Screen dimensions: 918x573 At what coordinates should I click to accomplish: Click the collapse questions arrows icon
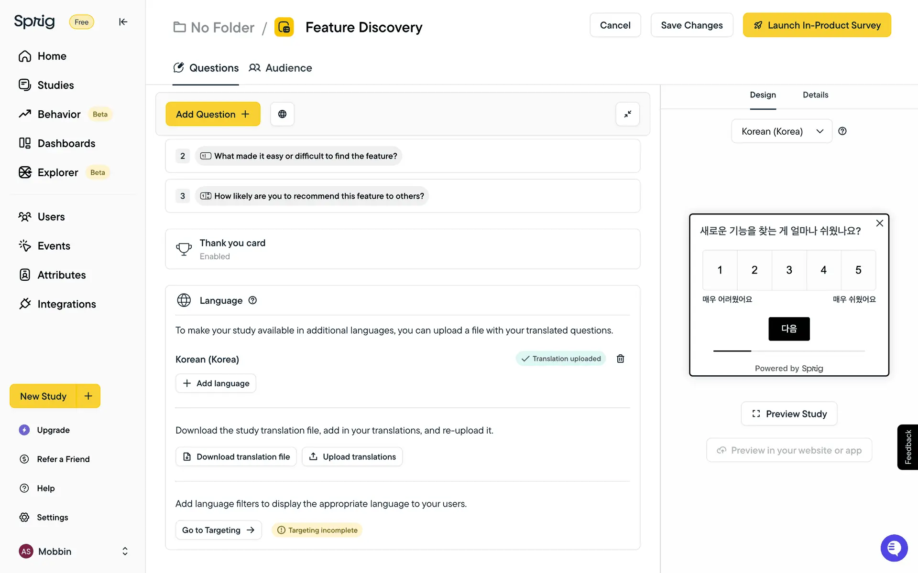627,114
